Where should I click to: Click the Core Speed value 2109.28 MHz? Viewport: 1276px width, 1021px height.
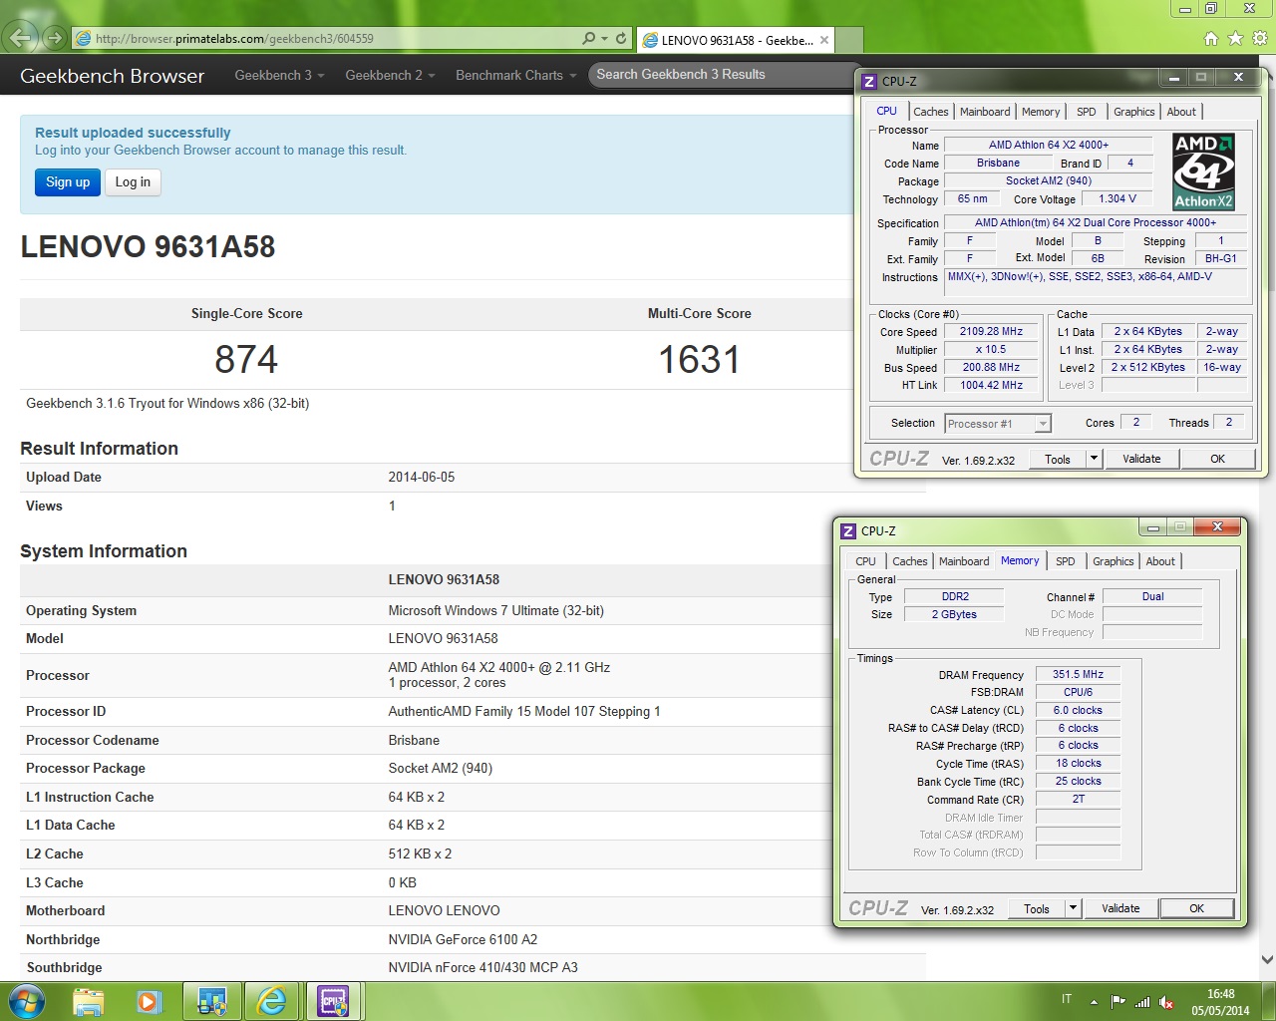tap(991, 332)
